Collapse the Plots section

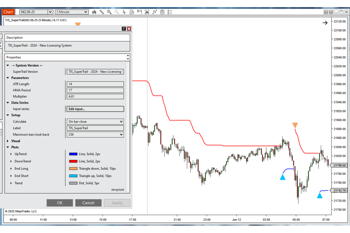click(x=8, y=147)
